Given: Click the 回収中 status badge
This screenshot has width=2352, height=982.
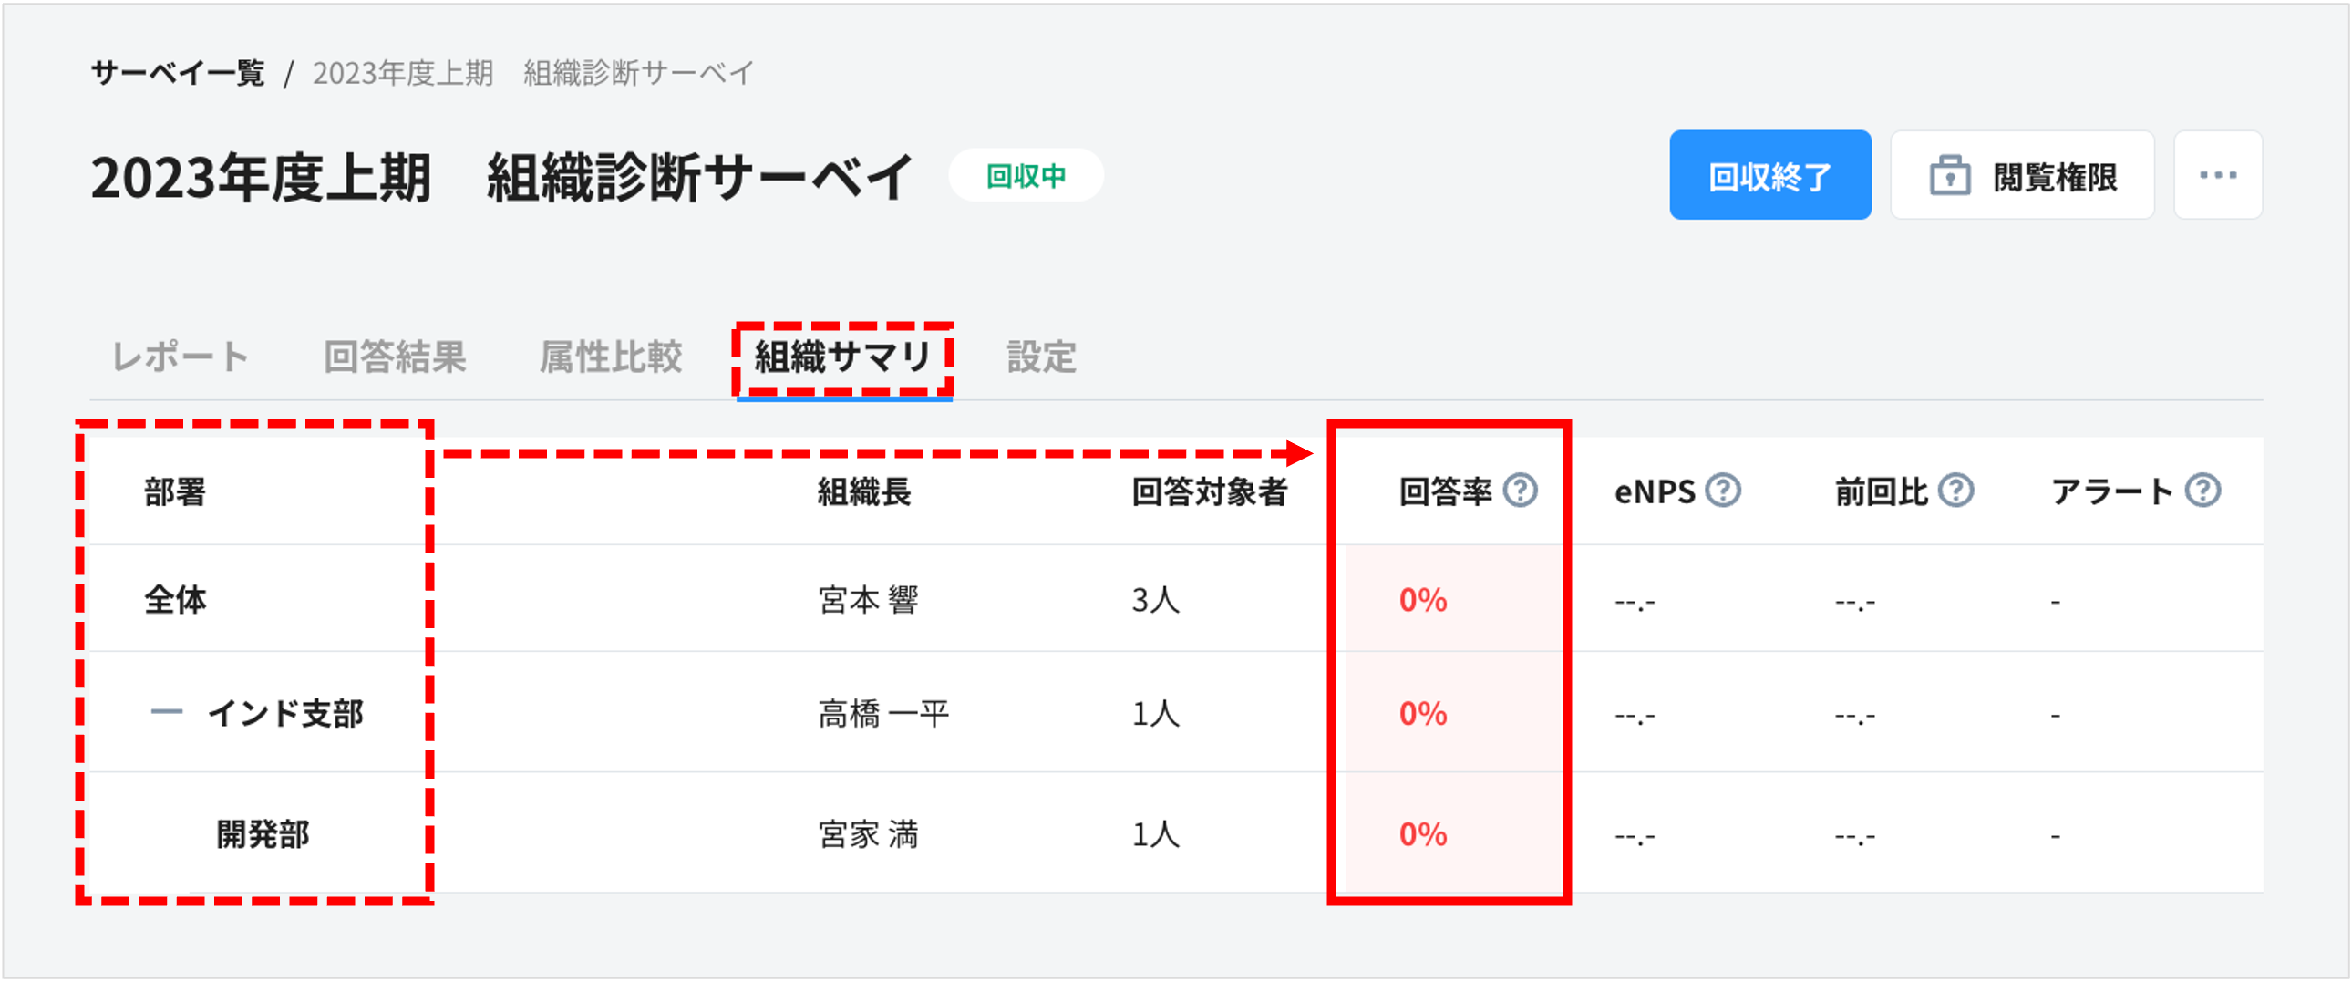Looking at the screenshot, I should tap(1025, 175).
